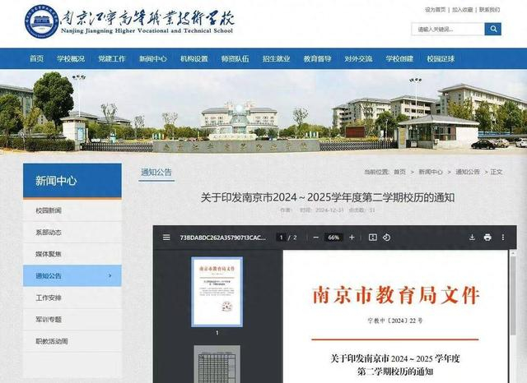The height and width of the screenshot is (383, 527).
Task: Select page 2 thumbnail in PDF sidebar
Action: pyautogui.click(x=217, y=364)
